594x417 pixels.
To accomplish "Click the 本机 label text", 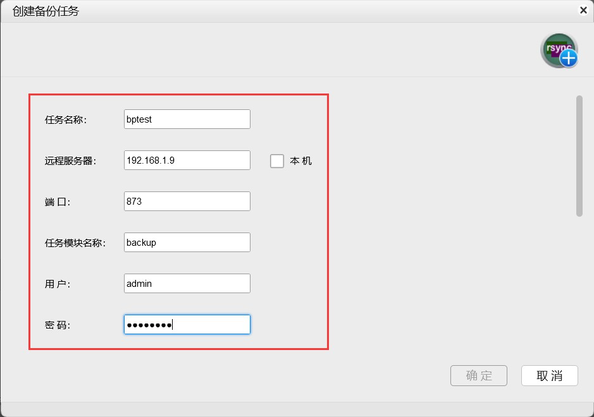I will tap(300, 161).
